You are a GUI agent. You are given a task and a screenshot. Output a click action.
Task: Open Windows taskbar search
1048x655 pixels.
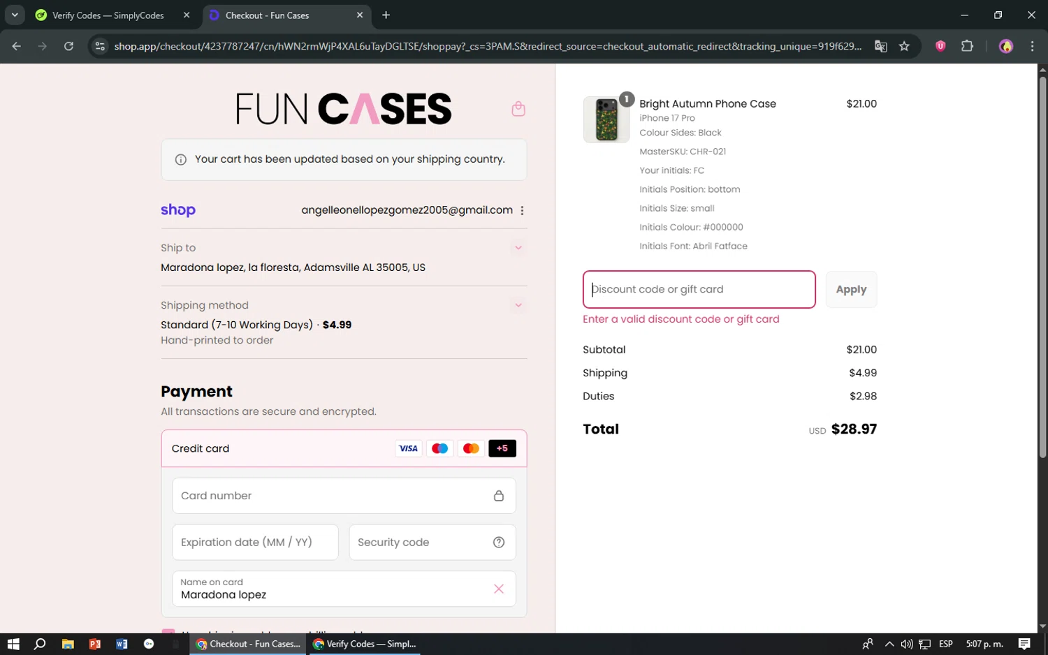(40, 644)
